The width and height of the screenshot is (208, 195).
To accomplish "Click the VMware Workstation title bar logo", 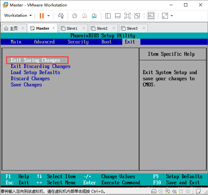I will tap(5, 5).
